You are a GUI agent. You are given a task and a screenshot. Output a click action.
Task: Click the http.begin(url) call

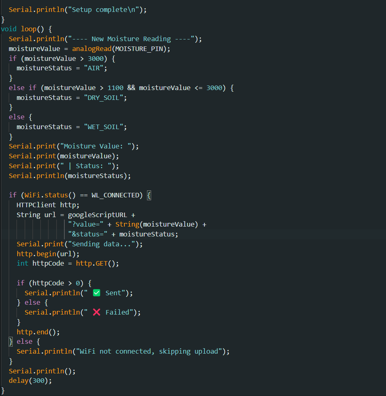coord(48,254)
